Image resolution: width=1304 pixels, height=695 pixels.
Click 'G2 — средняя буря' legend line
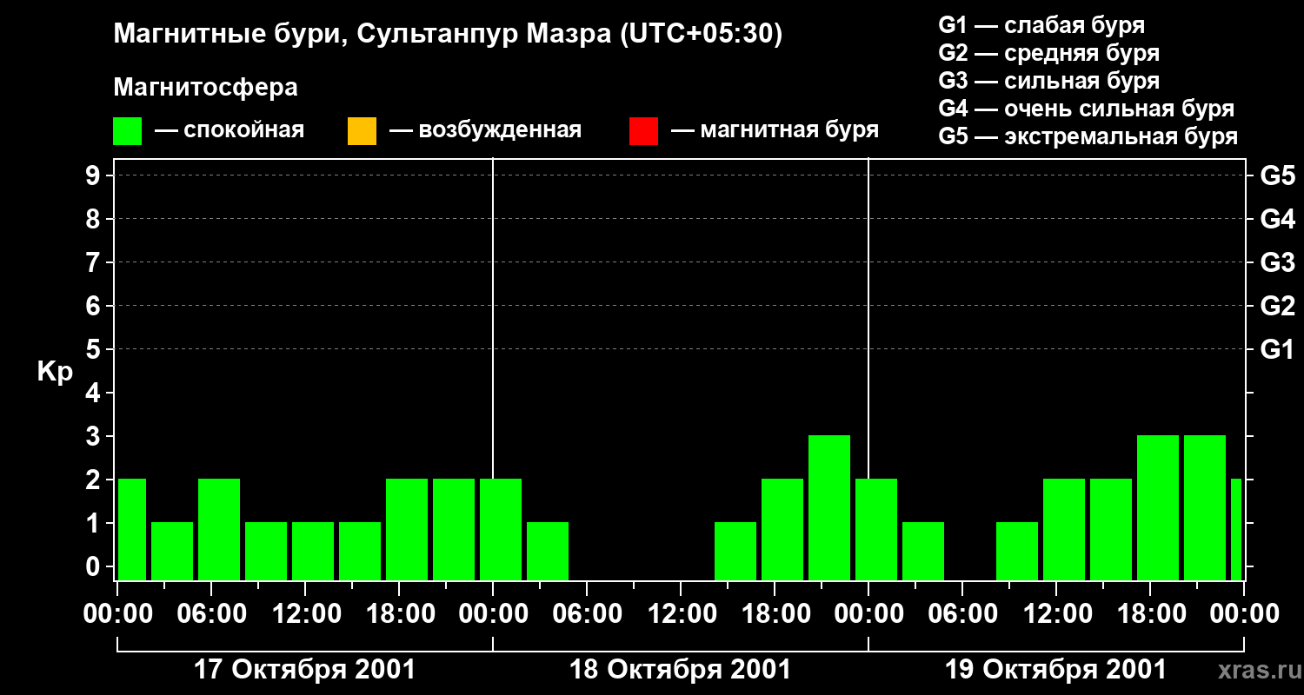click(x=1048, y=53)
